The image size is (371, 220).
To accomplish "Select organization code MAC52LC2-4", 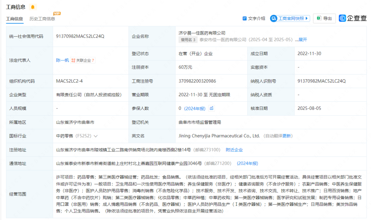I will (x=69, y=81).
